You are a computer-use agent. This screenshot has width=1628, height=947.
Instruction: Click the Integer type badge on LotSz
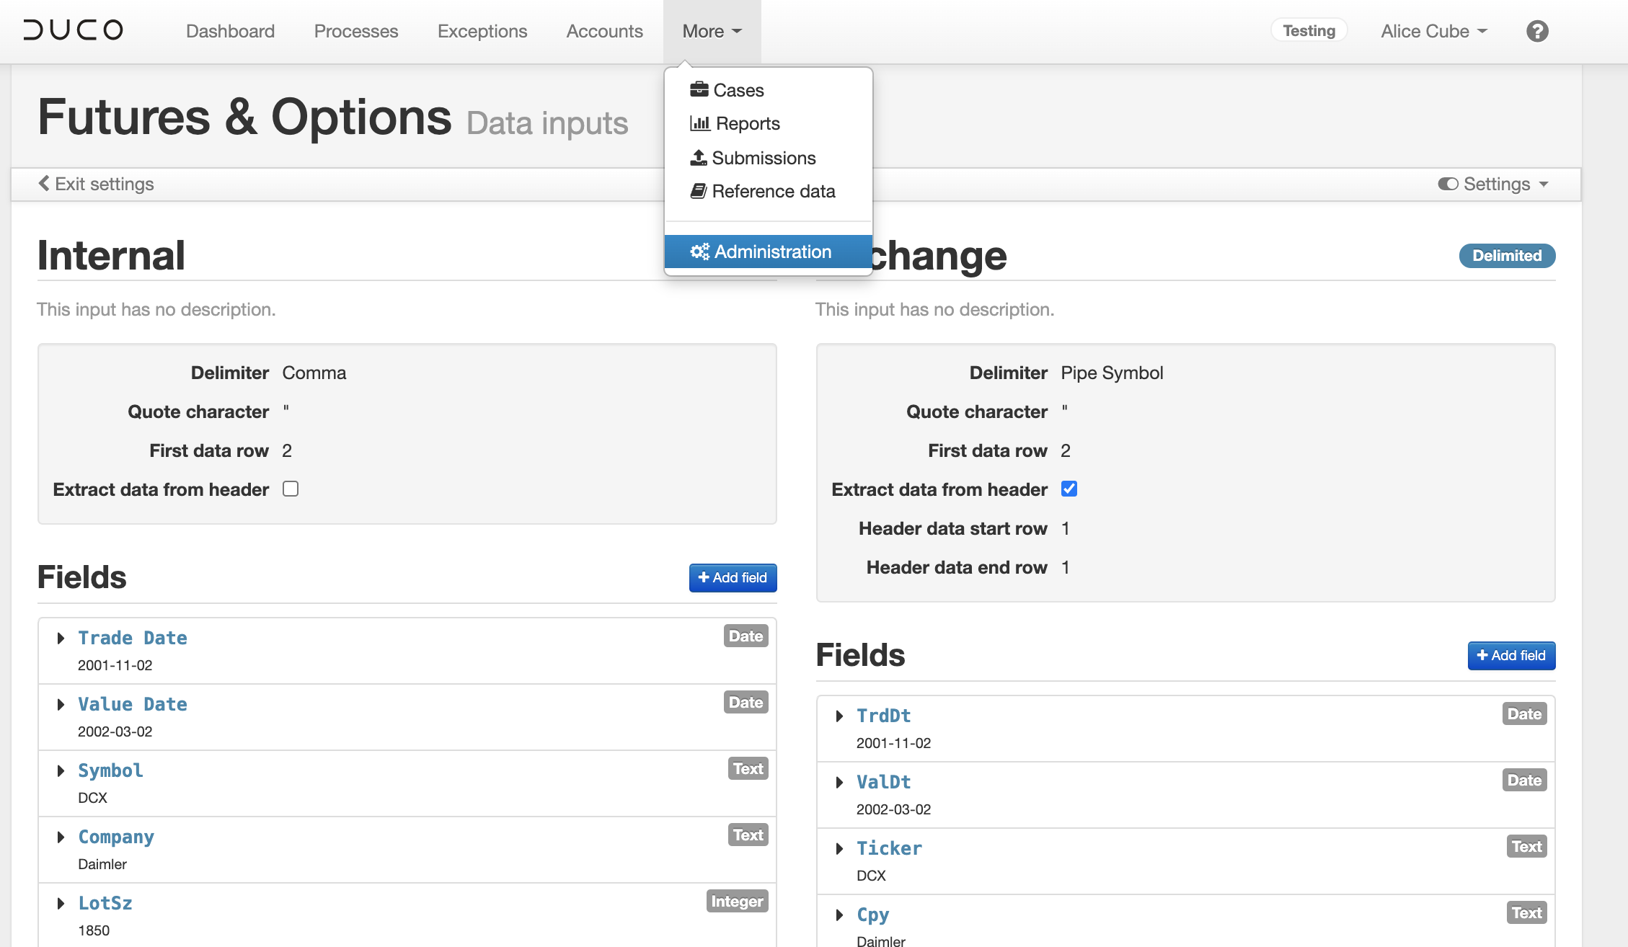[737, 901]
